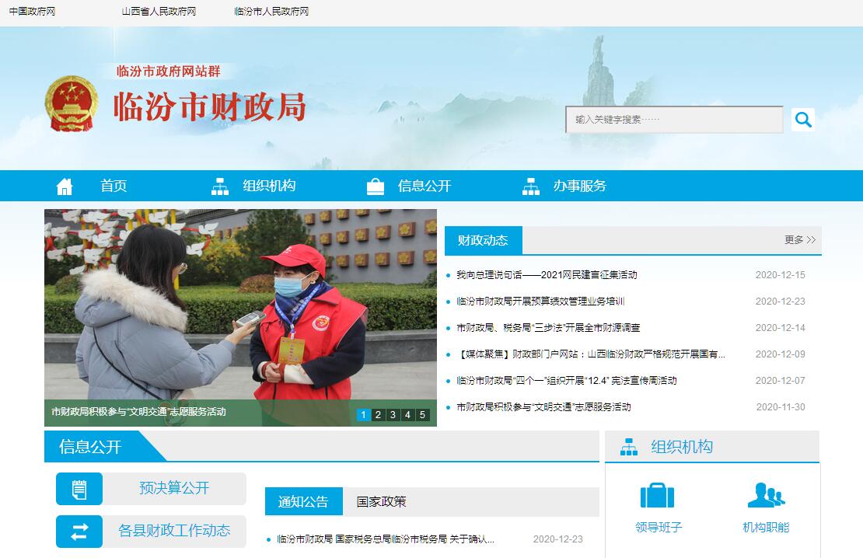Expand 更多 in 财政动态 section

(x=799, y=240)
